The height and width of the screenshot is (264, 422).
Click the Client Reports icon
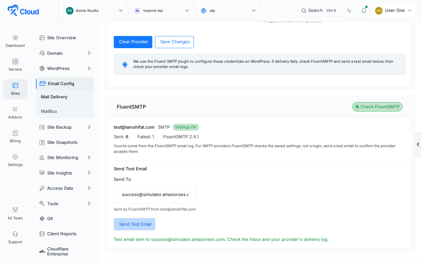42,234
